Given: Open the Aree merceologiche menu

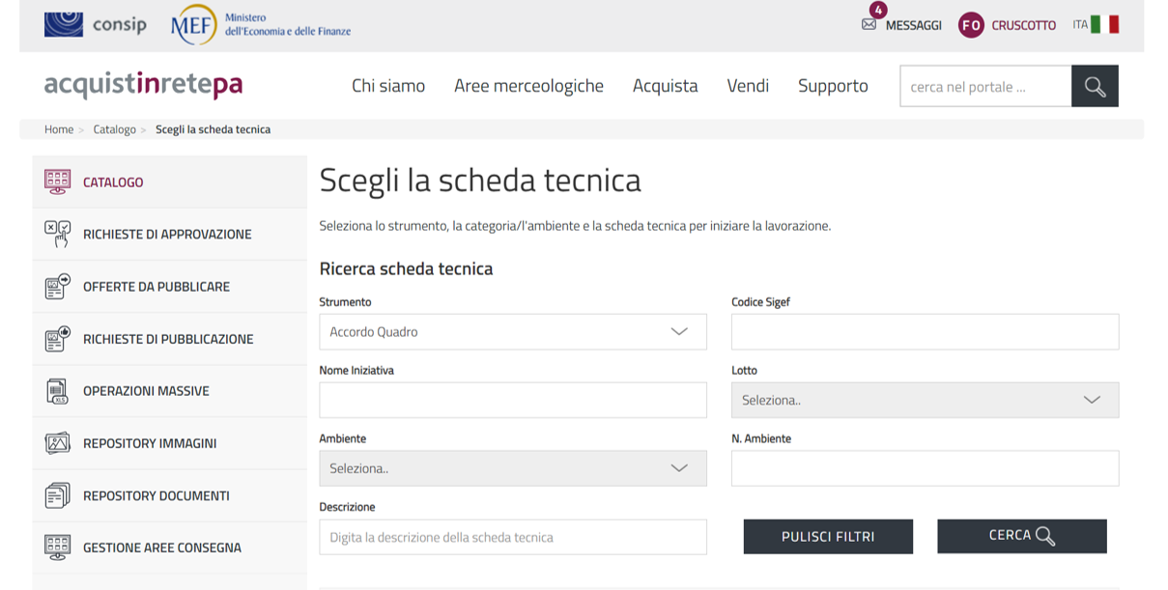Looking at the screenshot, I should [528, 86].
